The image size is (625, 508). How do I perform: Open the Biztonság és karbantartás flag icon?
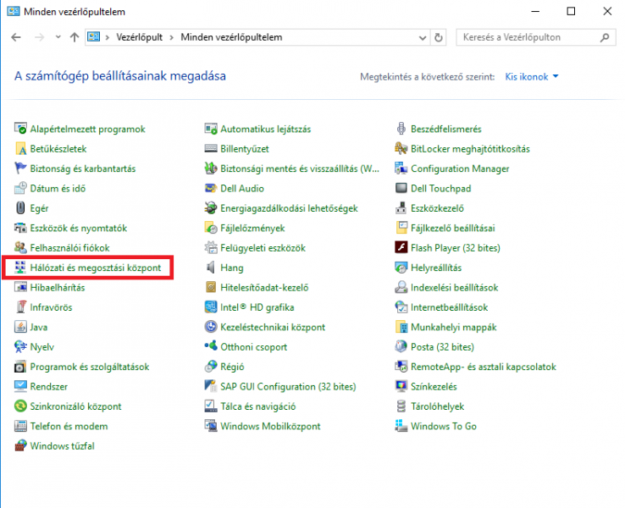20,168
